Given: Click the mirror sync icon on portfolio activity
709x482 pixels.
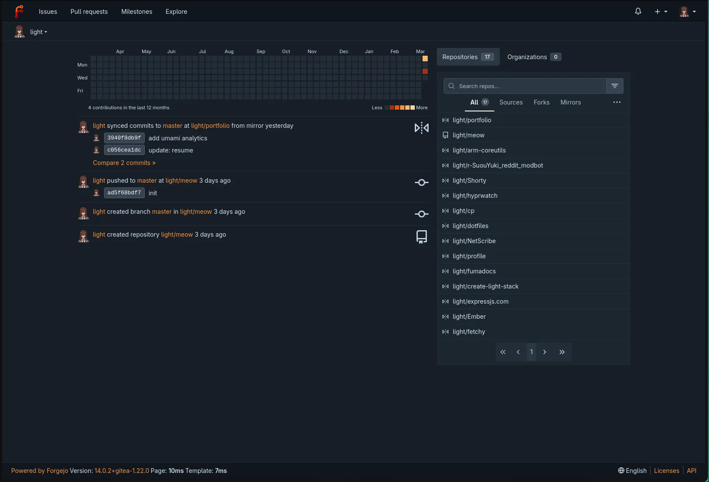Looking at the screenshot, I should click(421, 128).
